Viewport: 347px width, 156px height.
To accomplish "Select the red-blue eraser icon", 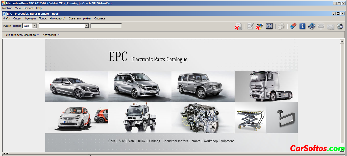I will [293, 26].
